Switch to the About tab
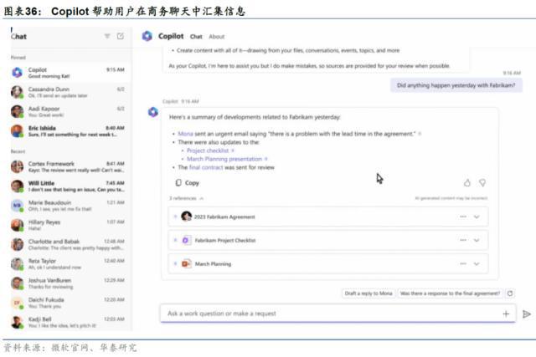This screenshot has height=357, width=536. 216,37
